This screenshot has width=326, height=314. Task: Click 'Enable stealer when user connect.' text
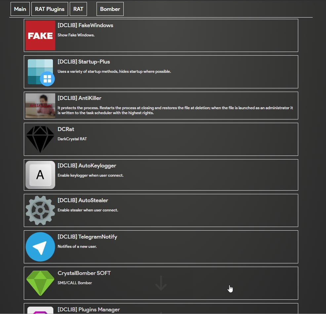point(88,210)
